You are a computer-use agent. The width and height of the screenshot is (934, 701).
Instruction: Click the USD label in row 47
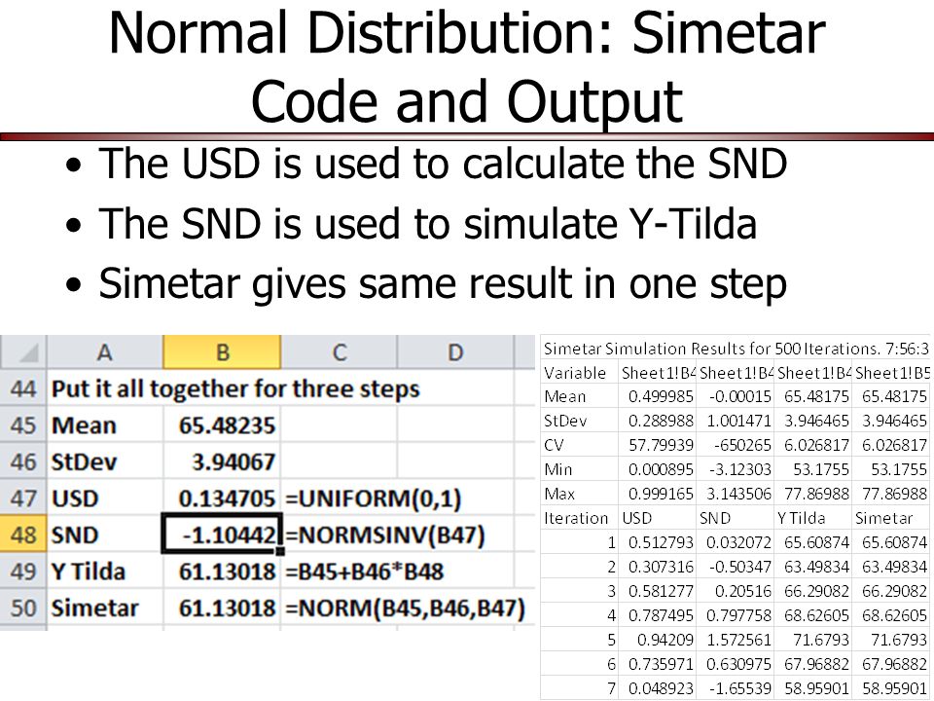[x=75, y=498]
